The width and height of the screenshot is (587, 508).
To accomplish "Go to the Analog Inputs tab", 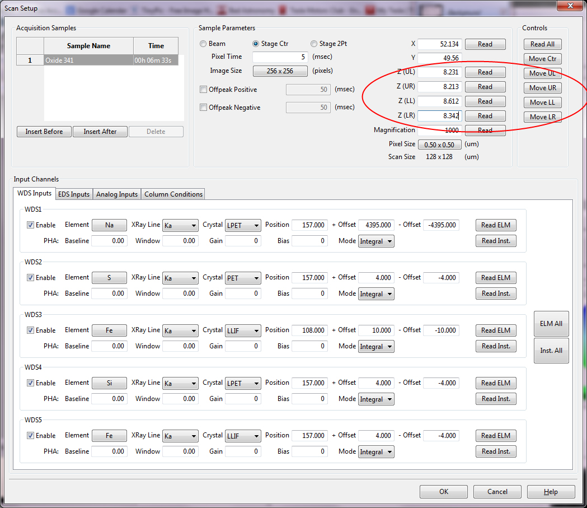I will 116,194.
